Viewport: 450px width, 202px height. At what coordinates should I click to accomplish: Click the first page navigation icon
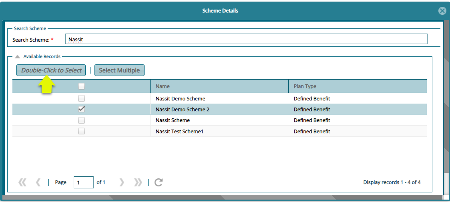[x=22, y=182]
